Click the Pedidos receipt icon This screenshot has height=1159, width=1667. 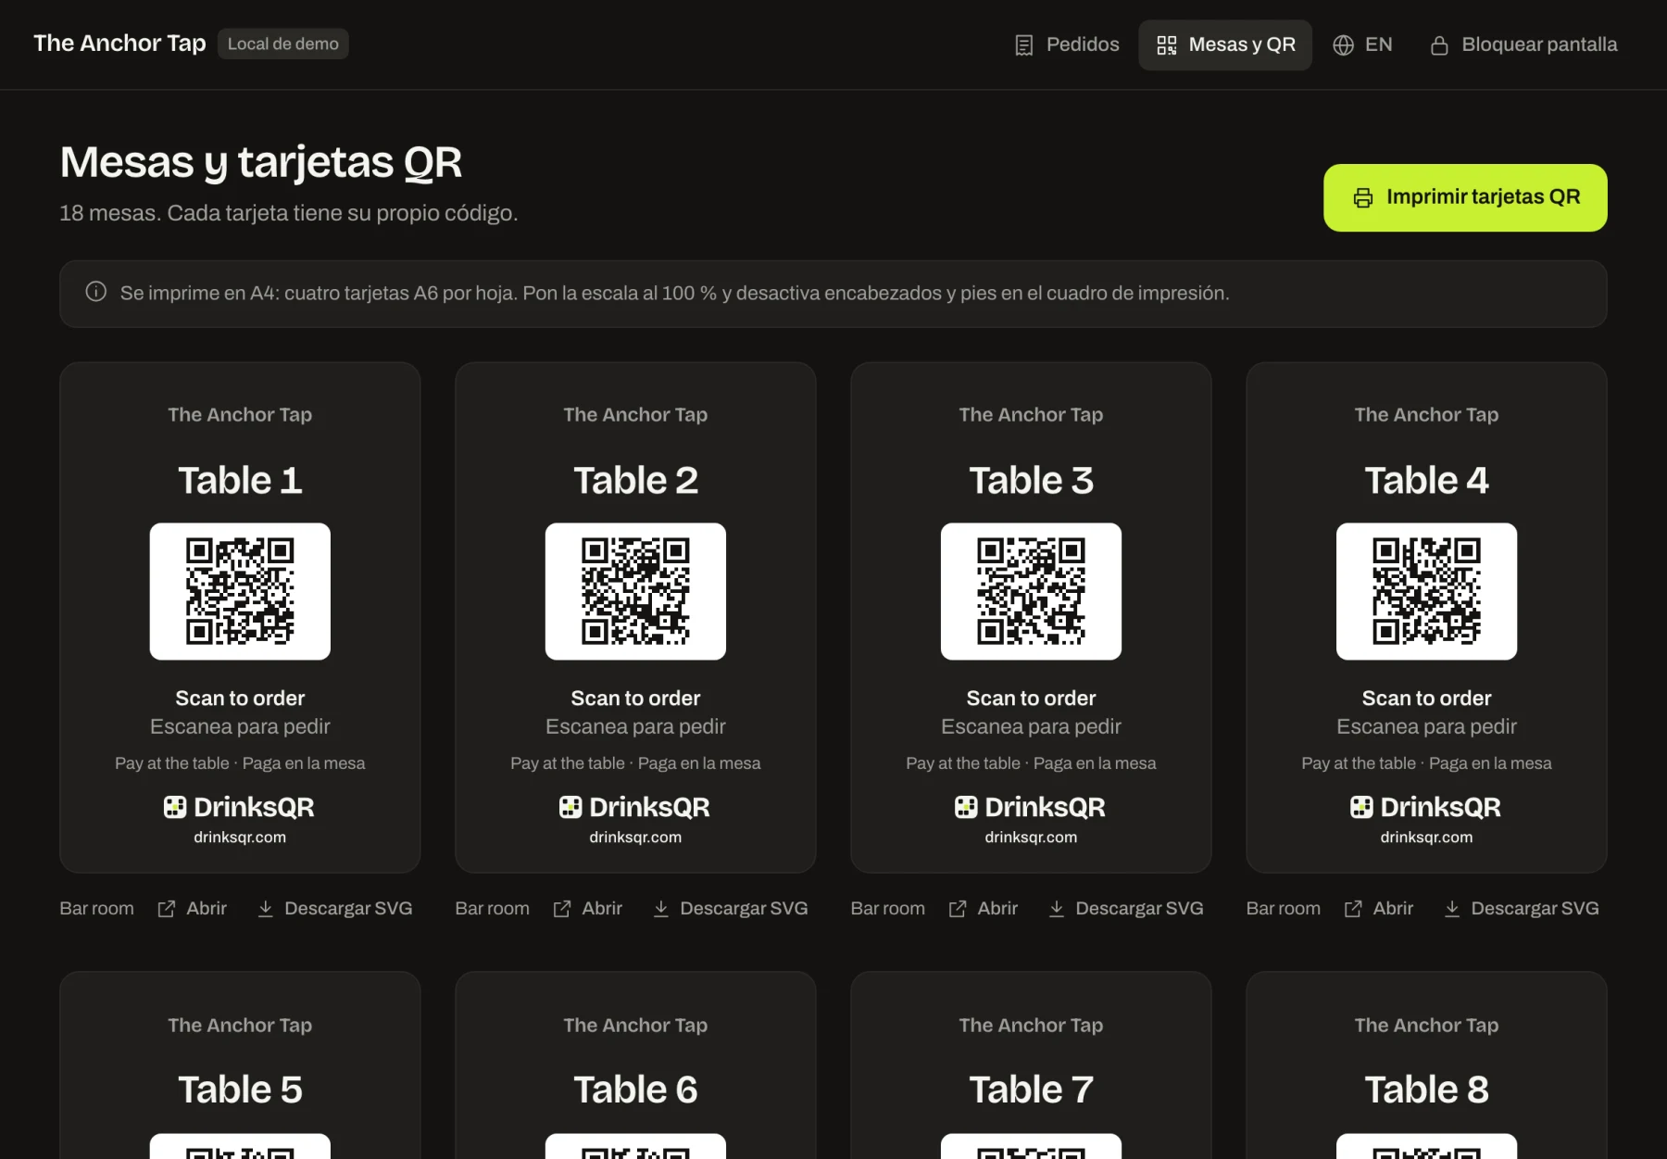pos(1023,45)
